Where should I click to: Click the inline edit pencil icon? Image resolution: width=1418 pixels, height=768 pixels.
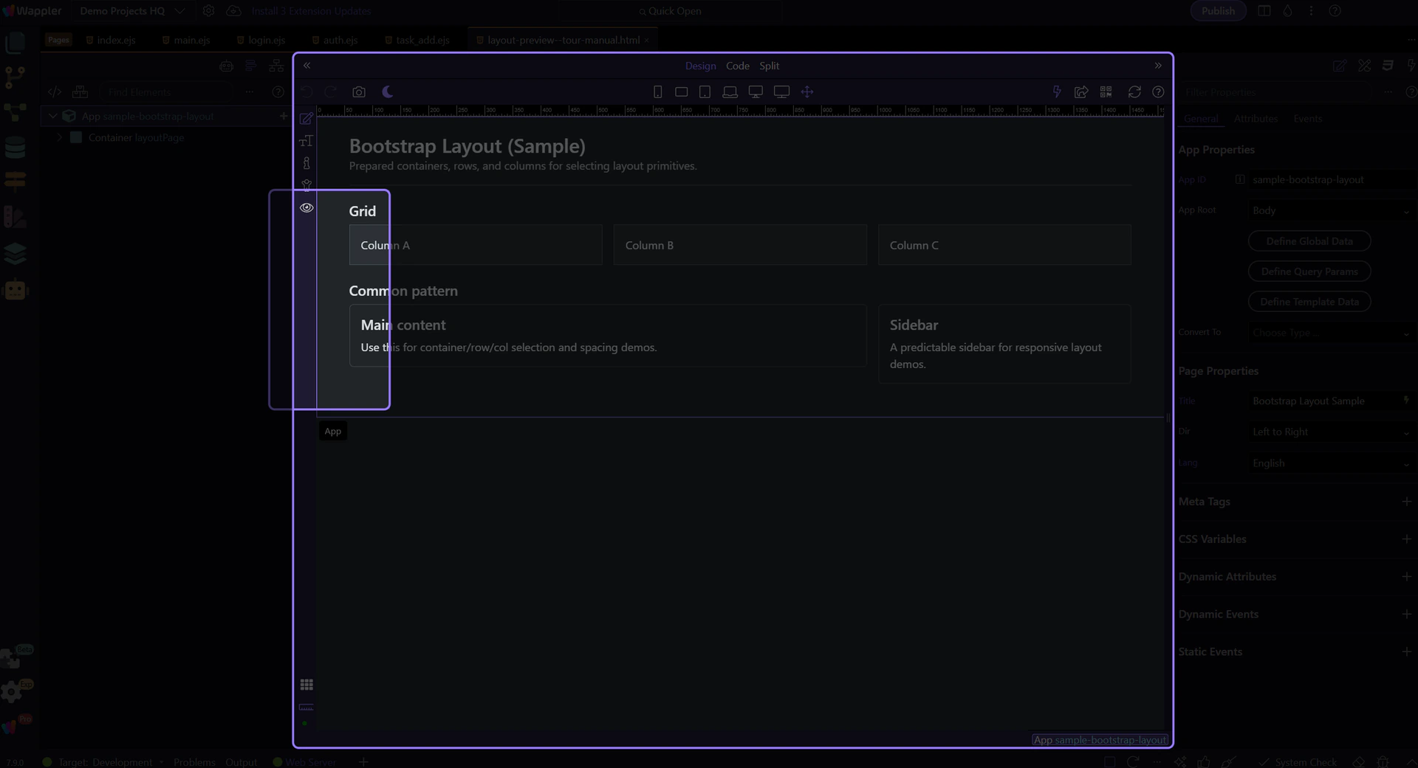pyautogui.click(x=306, y=119)
